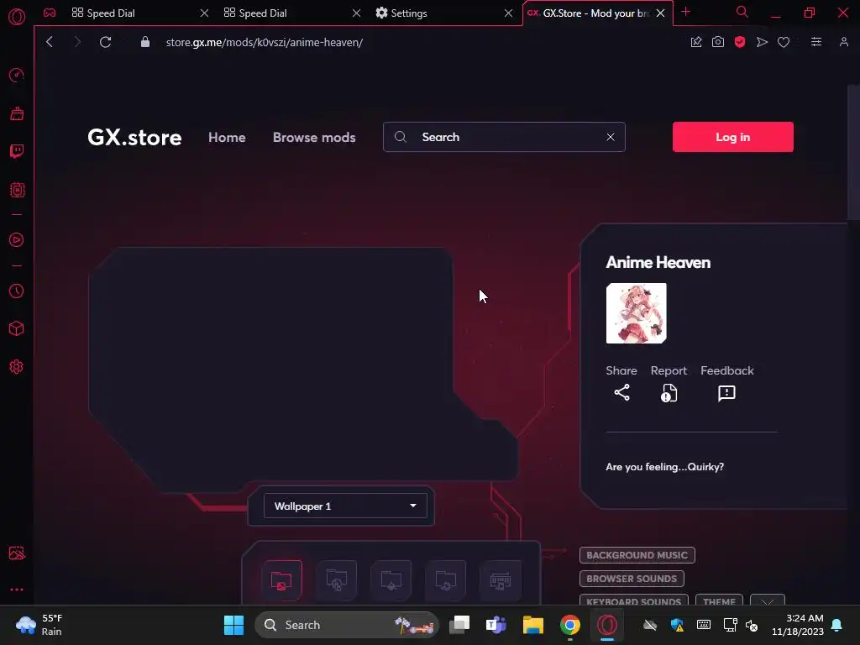The image size is (860, 645).
Task: Open the Task View icon in taskbar
Action: [459, 625]
